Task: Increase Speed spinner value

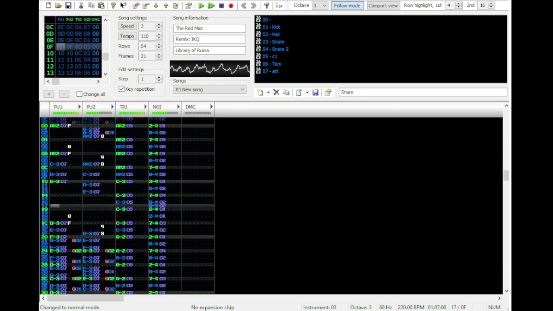Action: point(159,24)
